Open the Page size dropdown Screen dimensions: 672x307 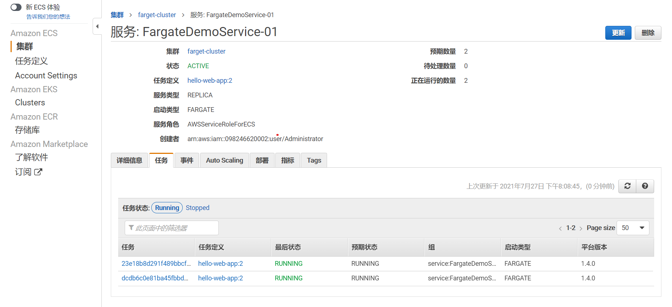pos(633,228)
